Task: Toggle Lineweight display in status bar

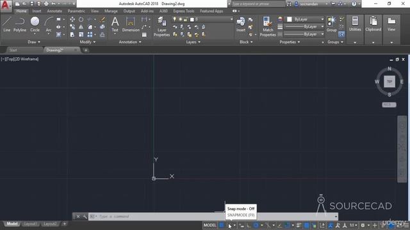Action: click(x=299, y=226)
